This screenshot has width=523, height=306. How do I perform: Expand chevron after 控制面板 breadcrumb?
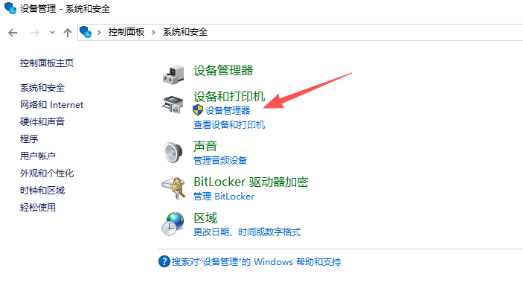153,32
